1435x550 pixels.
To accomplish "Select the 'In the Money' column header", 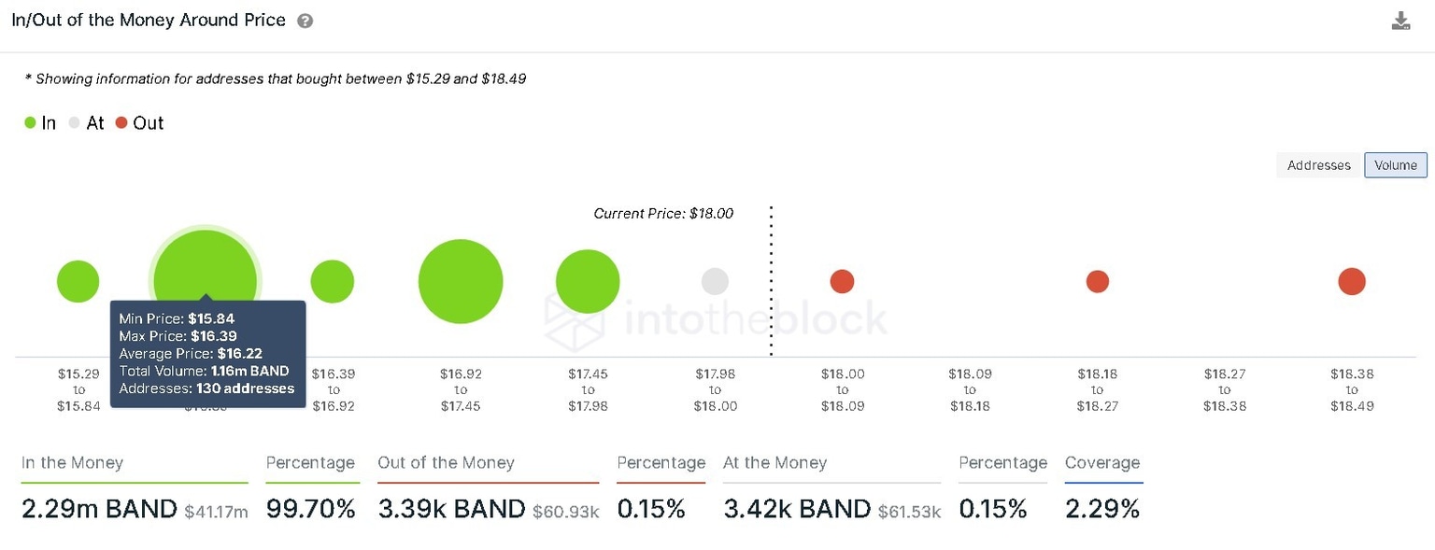I will point(72,462).
